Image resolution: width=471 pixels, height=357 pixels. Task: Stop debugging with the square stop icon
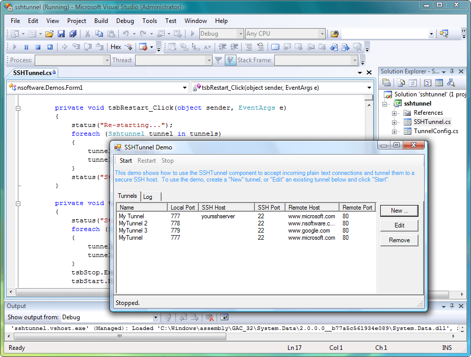[38, 47]
